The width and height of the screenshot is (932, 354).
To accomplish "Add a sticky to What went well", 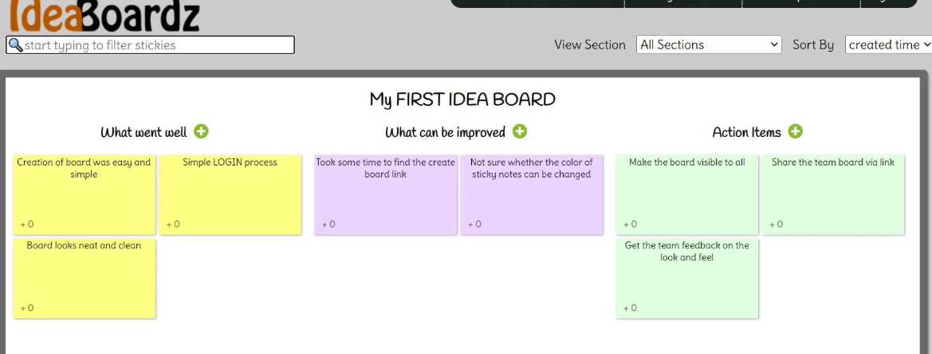I will click(x=202, y=131).
